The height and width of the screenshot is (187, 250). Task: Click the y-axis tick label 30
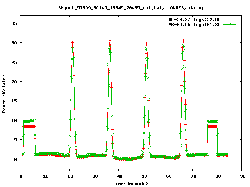coord(14,43)
